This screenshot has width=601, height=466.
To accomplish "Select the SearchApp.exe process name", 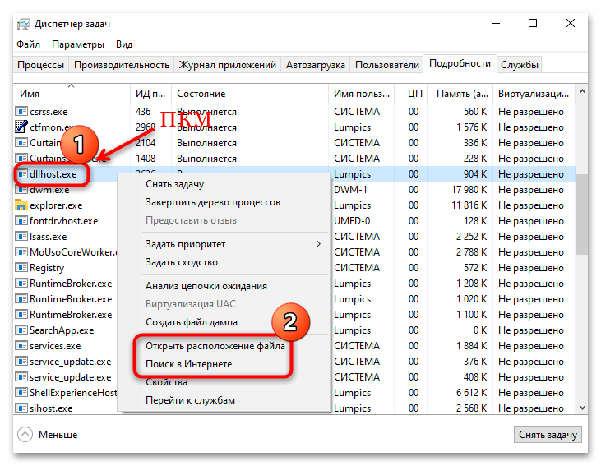I will pos(62,330).
